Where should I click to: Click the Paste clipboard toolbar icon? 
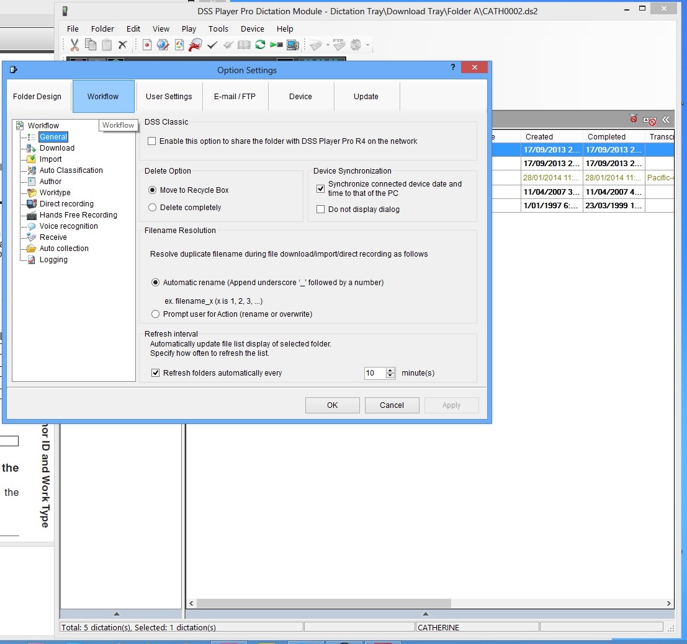(107, 45)
